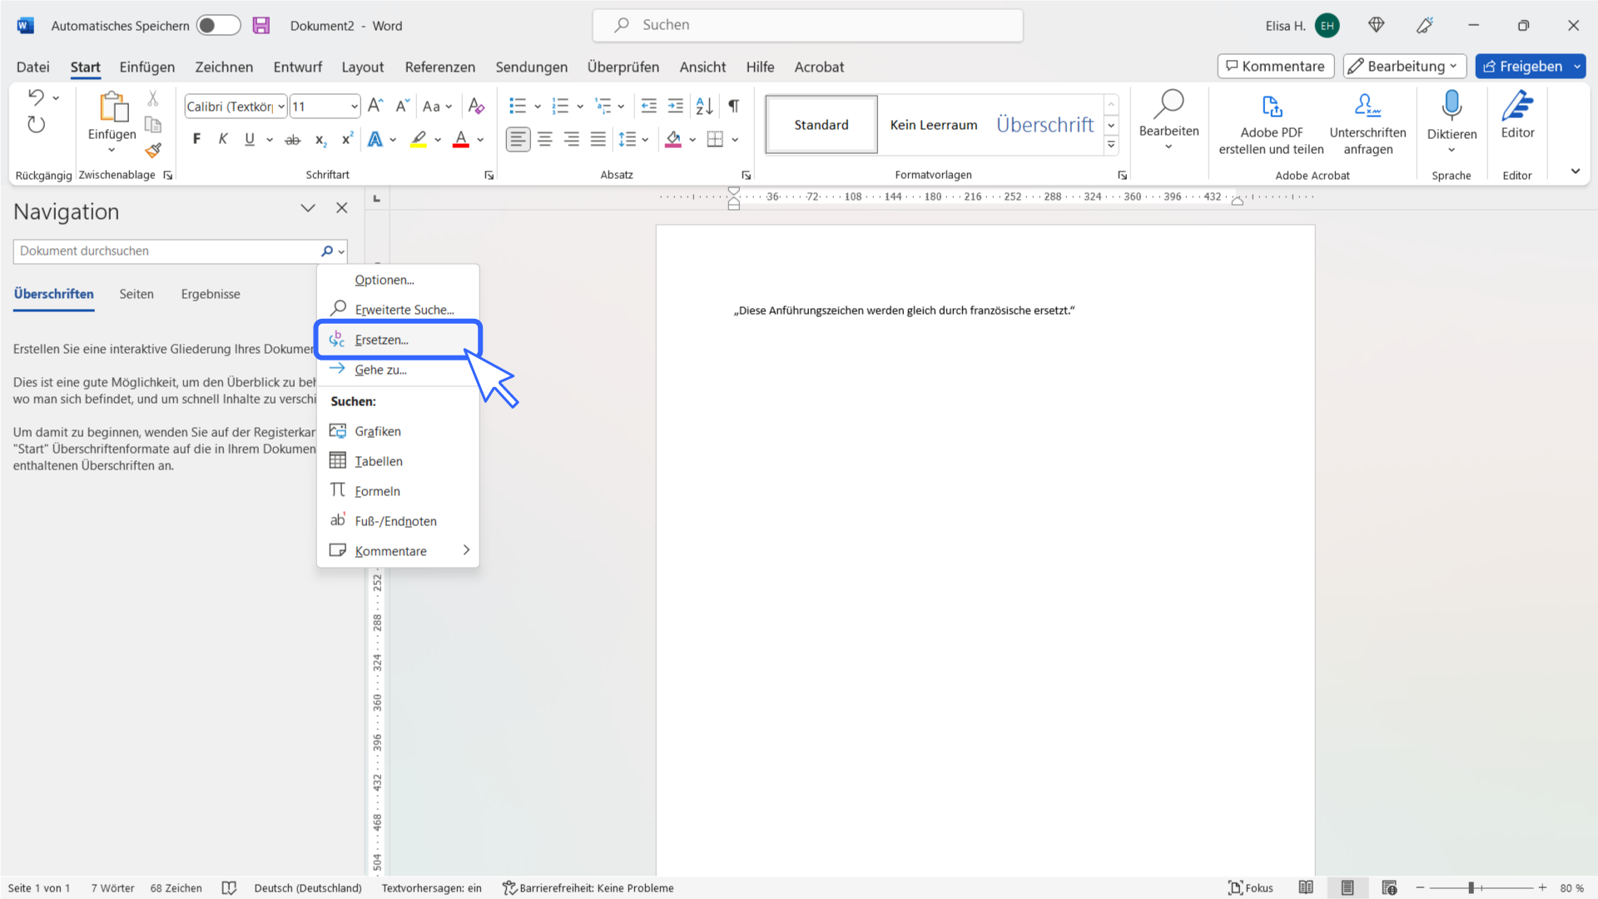Open the font name Calibri dropdown
Screen dimensions: 1598x899
click(281, 107)
